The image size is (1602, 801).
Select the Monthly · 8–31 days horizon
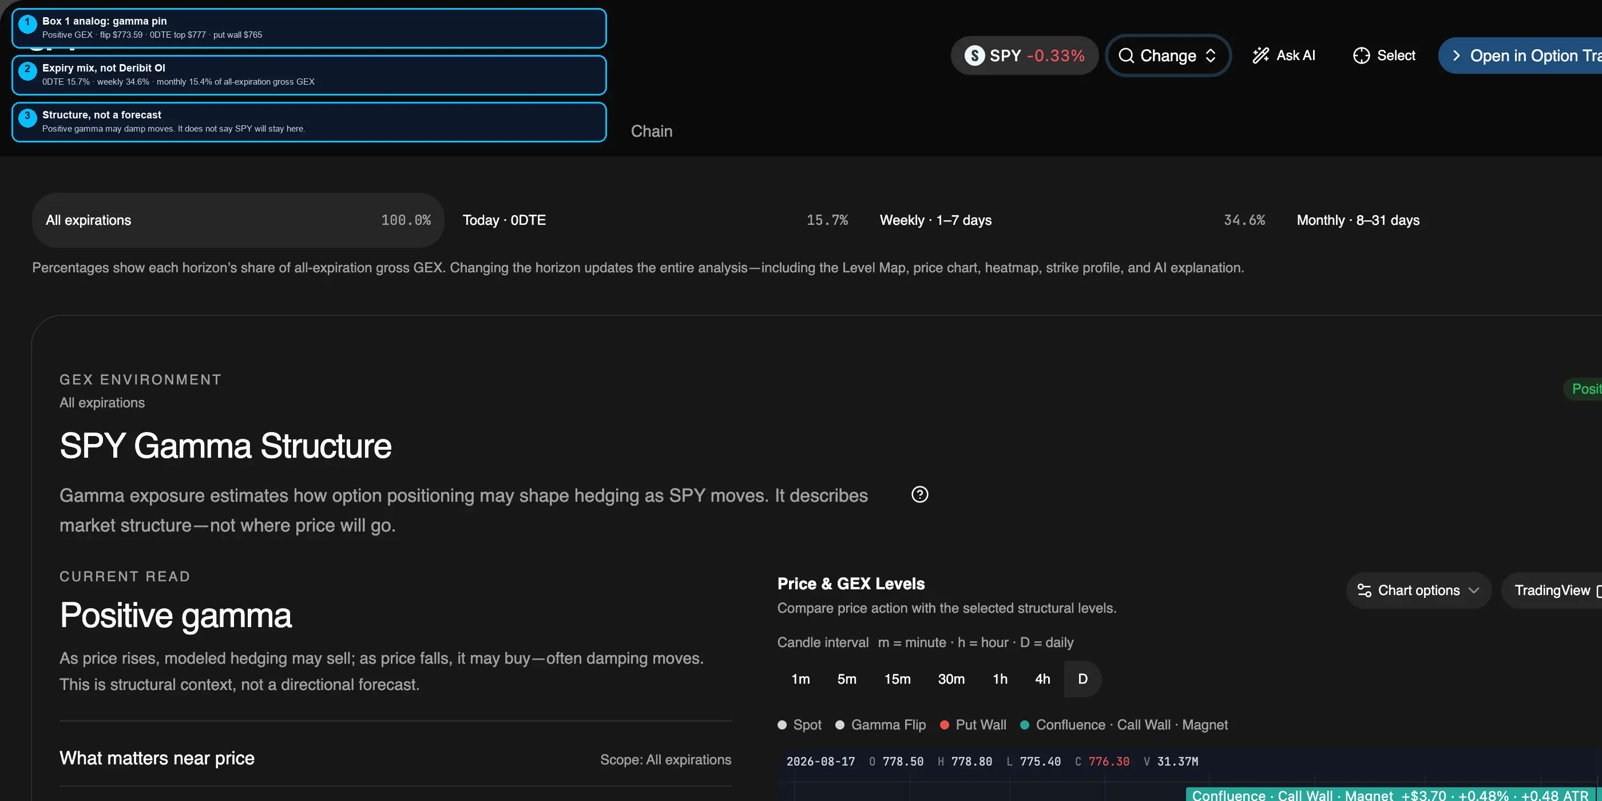pyautogui.click(x=1443, y=220)
